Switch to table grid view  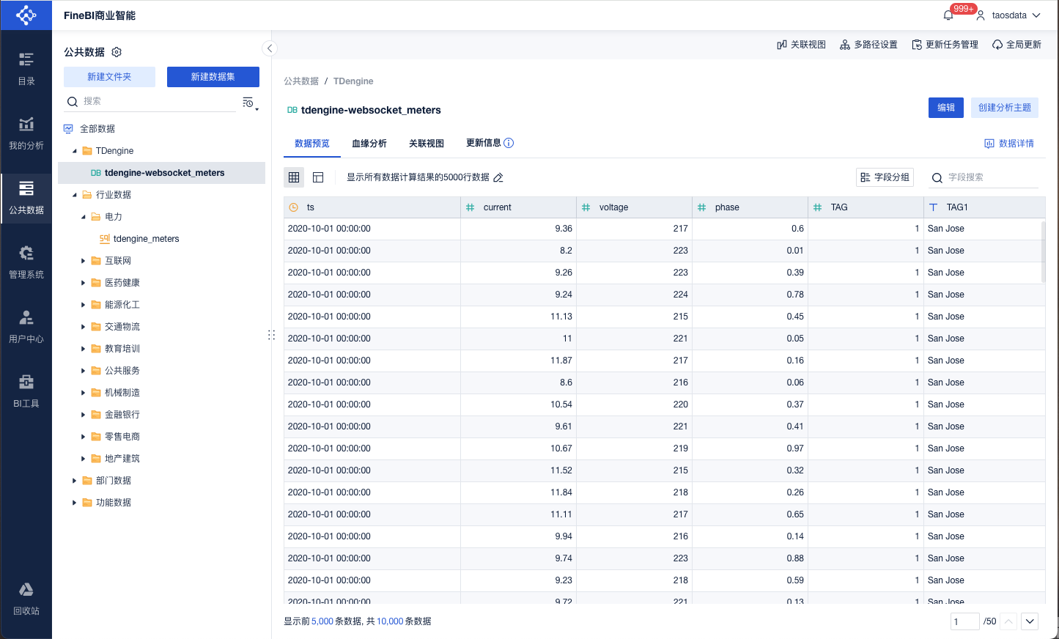coord(294,177)
